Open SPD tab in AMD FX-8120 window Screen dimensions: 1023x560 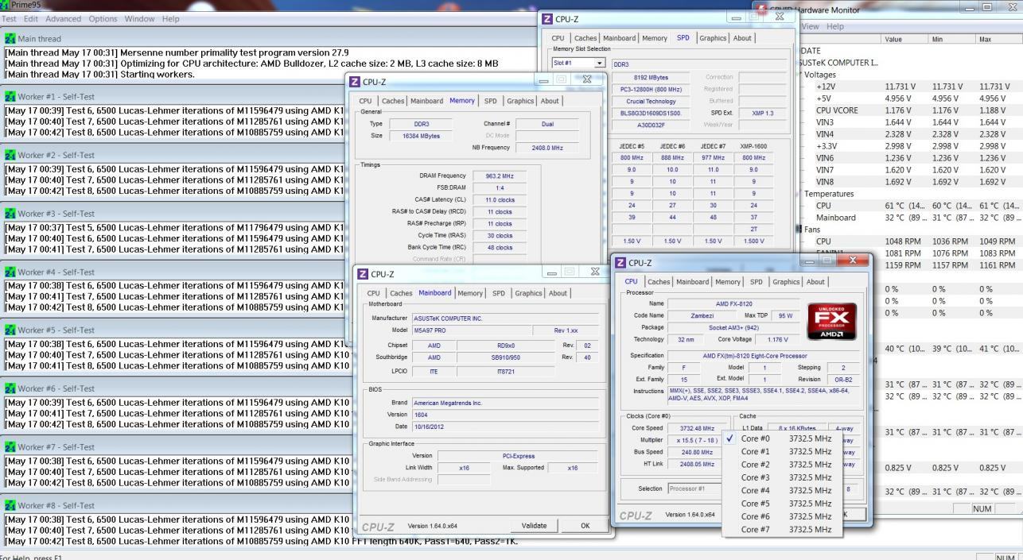click(x=756, y=281)
